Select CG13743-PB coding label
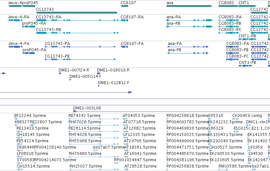 click(x=57, y=56)
